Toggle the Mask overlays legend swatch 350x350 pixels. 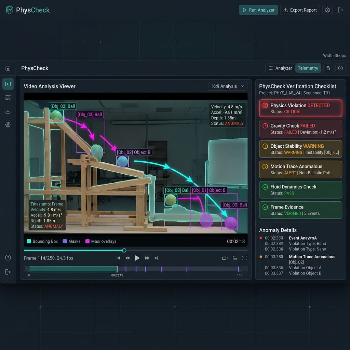[87, 241]
